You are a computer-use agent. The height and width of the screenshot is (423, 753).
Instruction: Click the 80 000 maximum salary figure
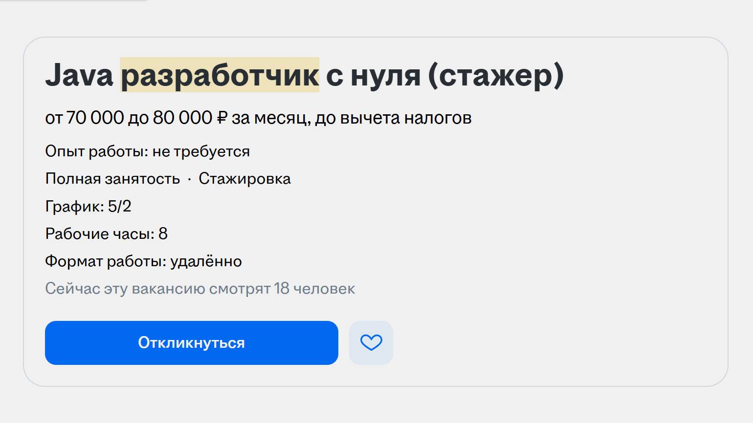182,118
